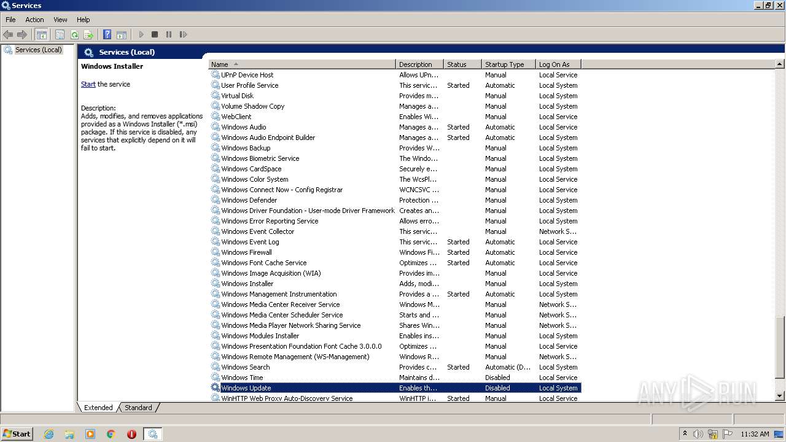Select the Volume Shadow Copy service

click(x=395, y=106)
